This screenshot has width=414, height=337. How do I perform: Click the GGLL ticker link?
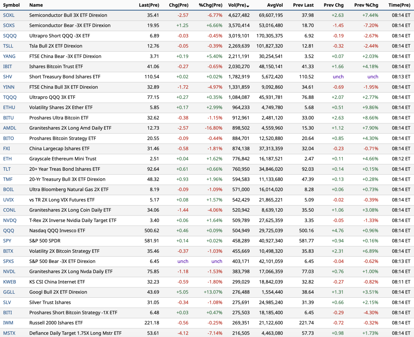click(x=9, y=292)
